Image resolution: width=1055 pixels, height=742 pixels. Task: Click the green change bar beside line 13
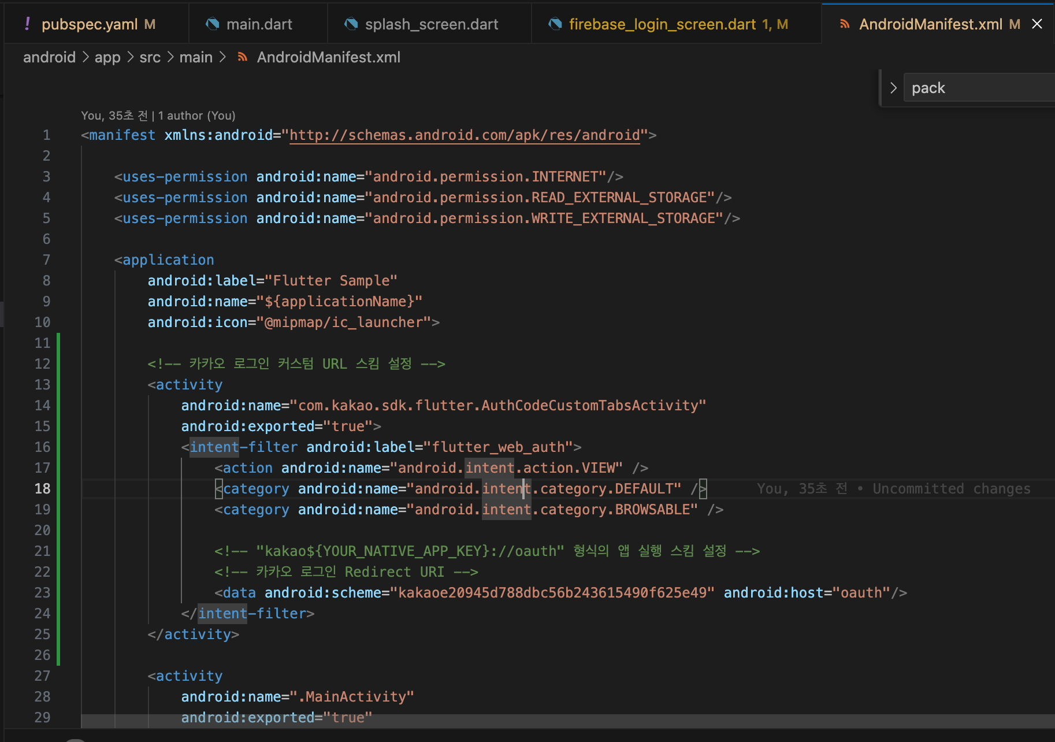(58, 385)
